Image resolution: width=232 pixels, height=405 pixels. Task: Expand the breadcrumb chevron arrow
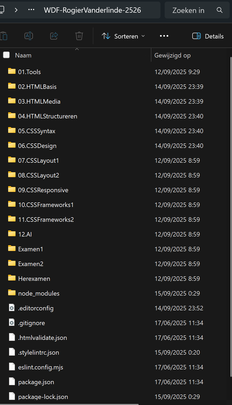tap(16, 10)
